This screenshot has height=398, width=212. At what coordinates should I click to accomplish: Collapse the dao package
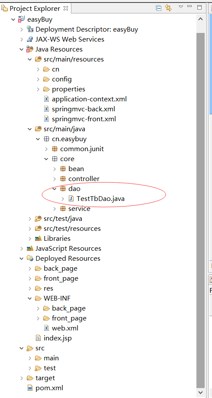[x=55, y=188]
